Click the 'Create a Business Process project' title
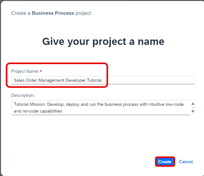 coord(51,13)
